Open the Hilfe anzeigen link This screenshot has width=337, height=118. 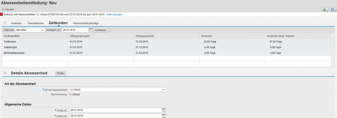click(115, 14)
